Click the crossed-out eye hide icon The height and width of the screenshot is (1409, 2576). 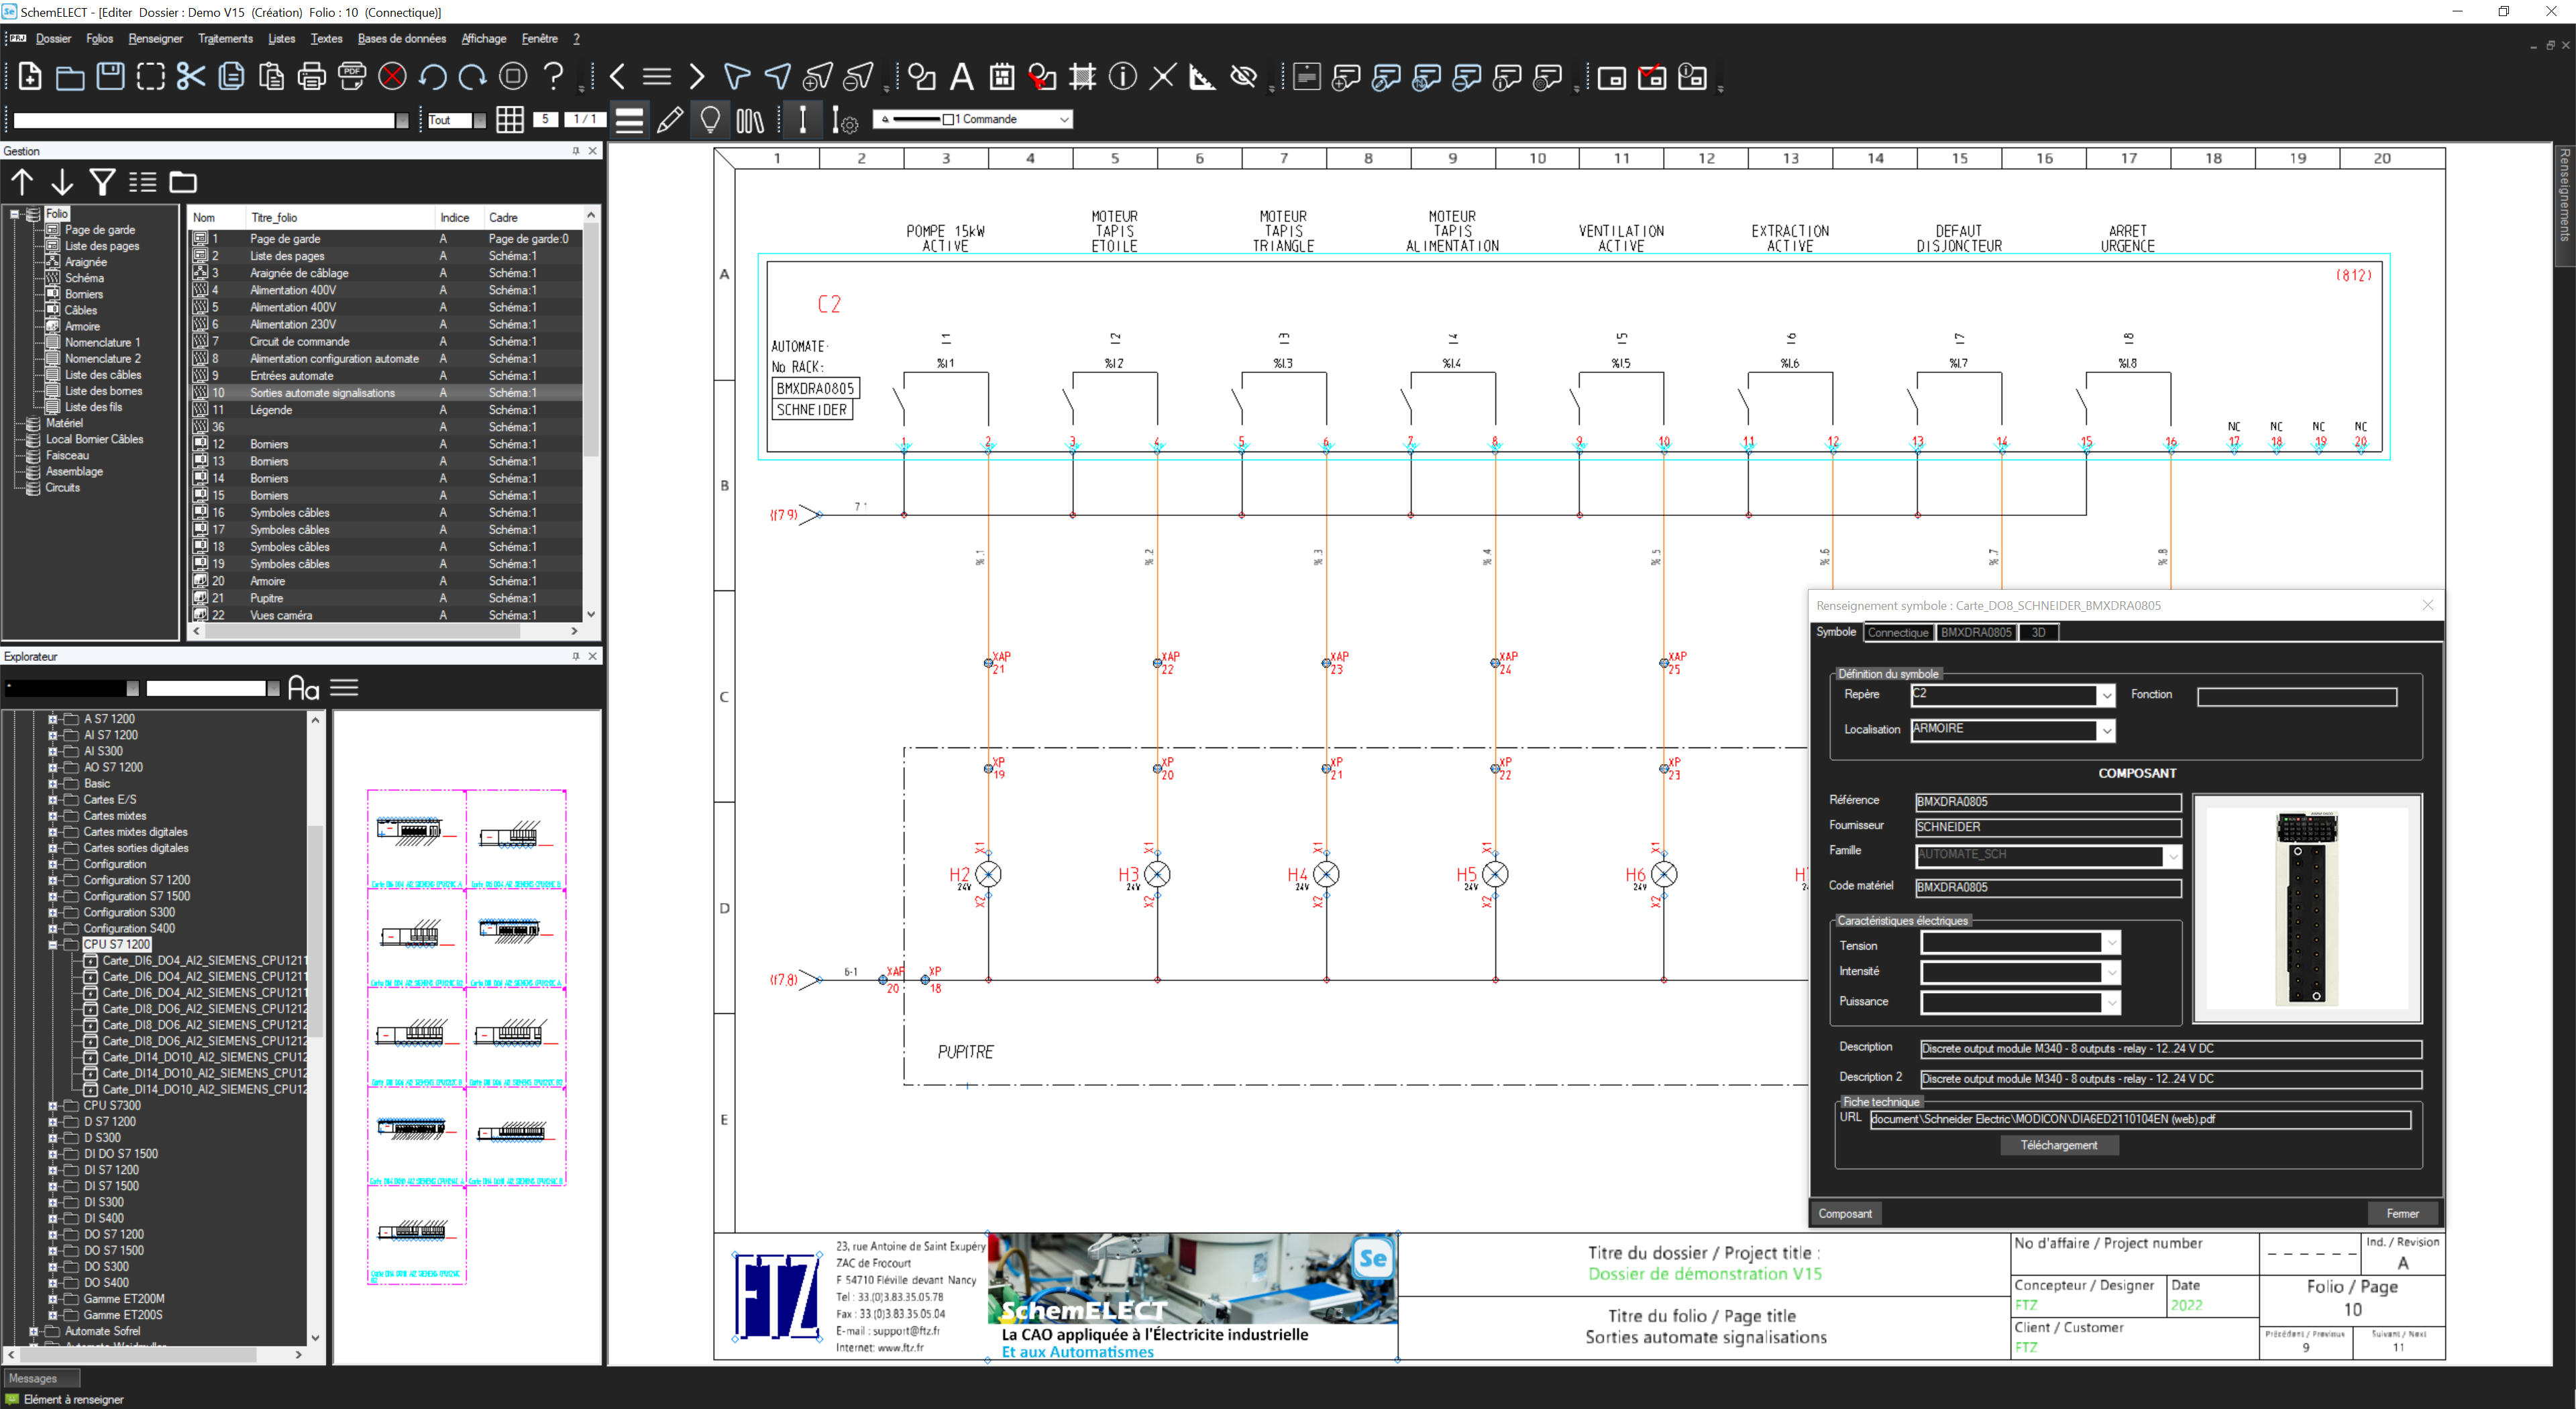coord(1243,76)
